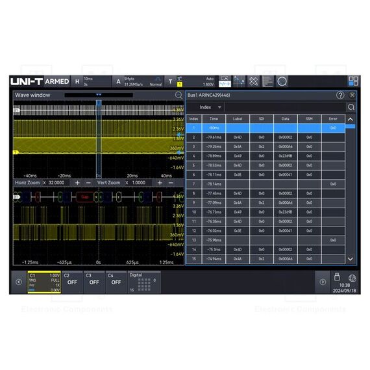Viewport: 370px width, 370px height.
Task: Toggle channel C2 on
Action: point(72,282)
